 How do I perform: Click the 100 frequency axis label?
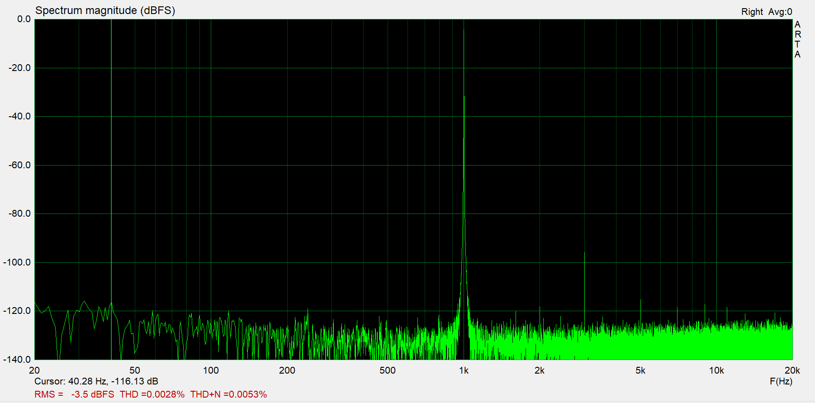click(211, 370)
